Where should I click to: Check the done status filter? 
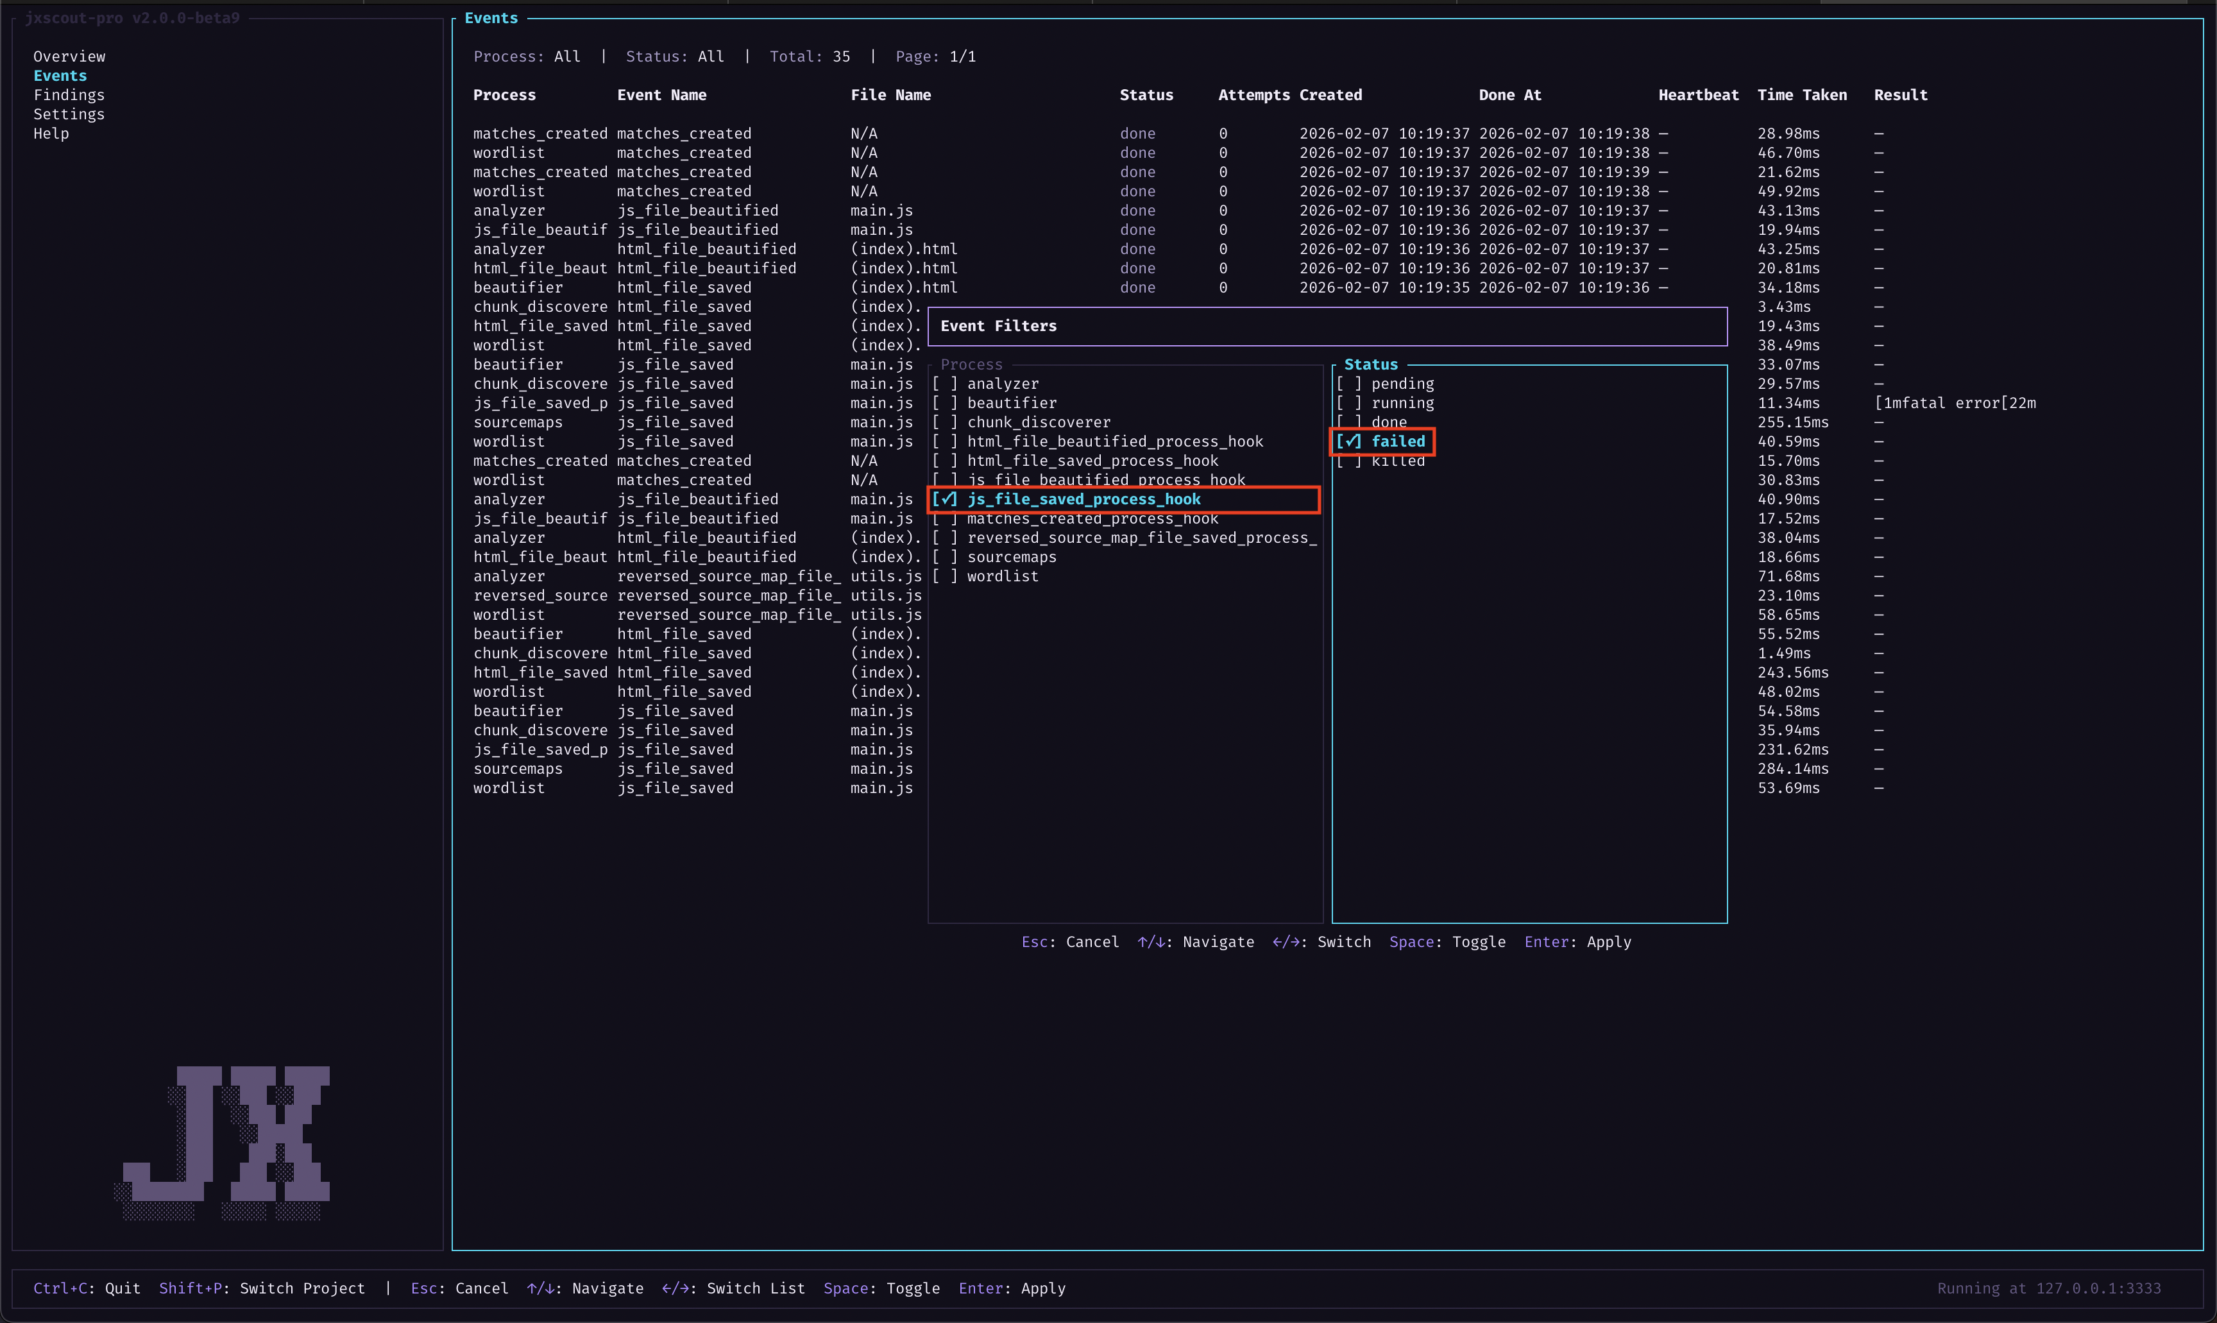1372,423
